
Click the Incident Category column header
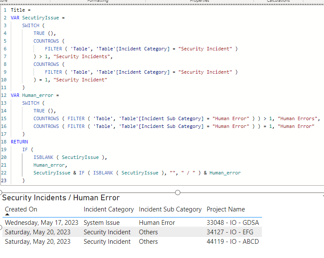click(x=109, y=209)
